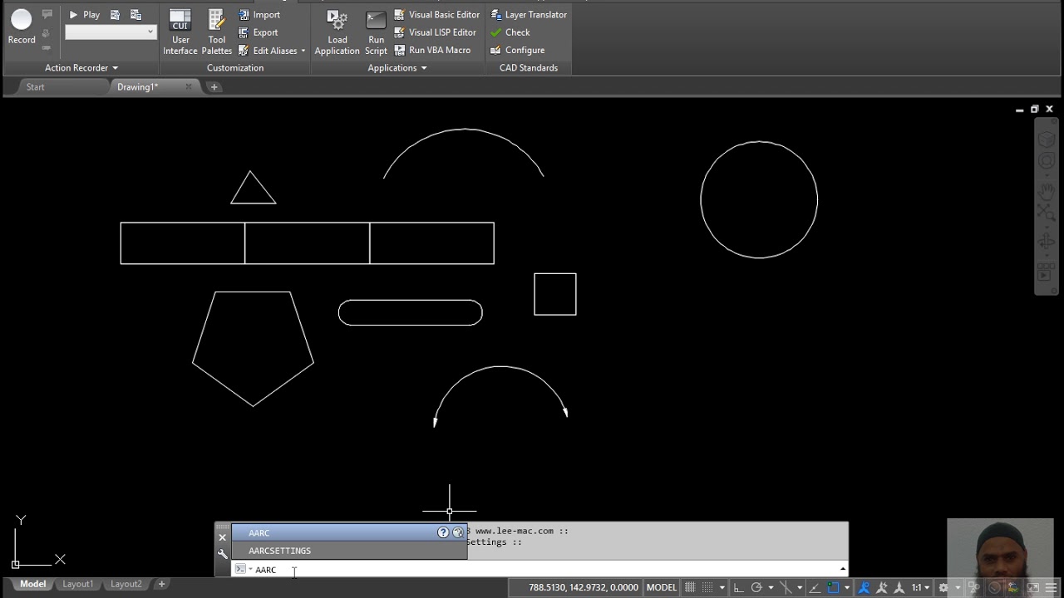Open SteeringWheels from navigation bar
This screenshot has width=1064, height=598.
click(1047, 162)
